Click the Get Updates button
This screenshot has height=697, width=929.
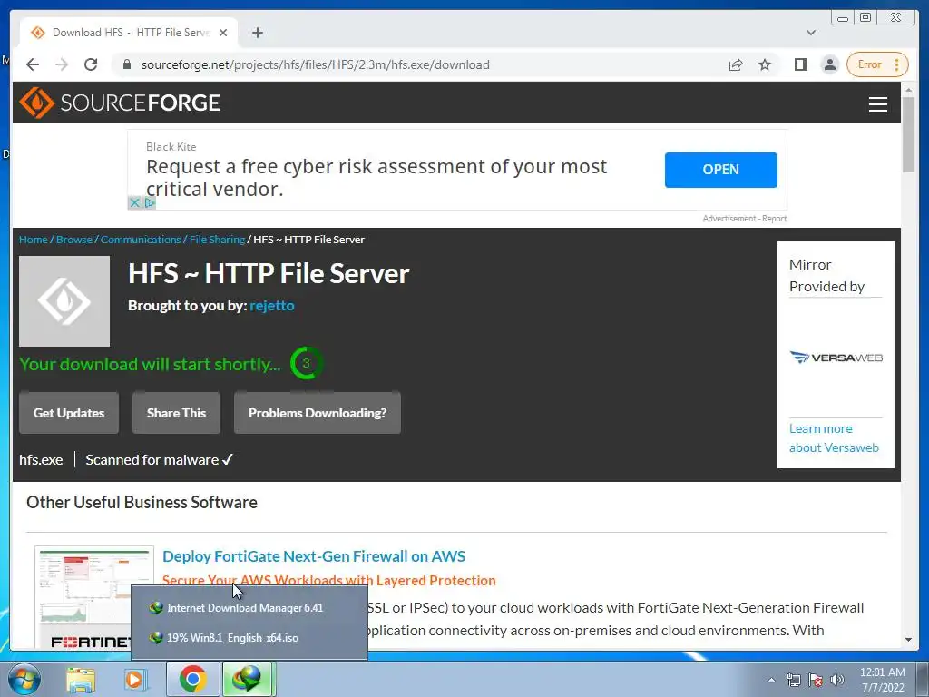click(x=69, y=413)
